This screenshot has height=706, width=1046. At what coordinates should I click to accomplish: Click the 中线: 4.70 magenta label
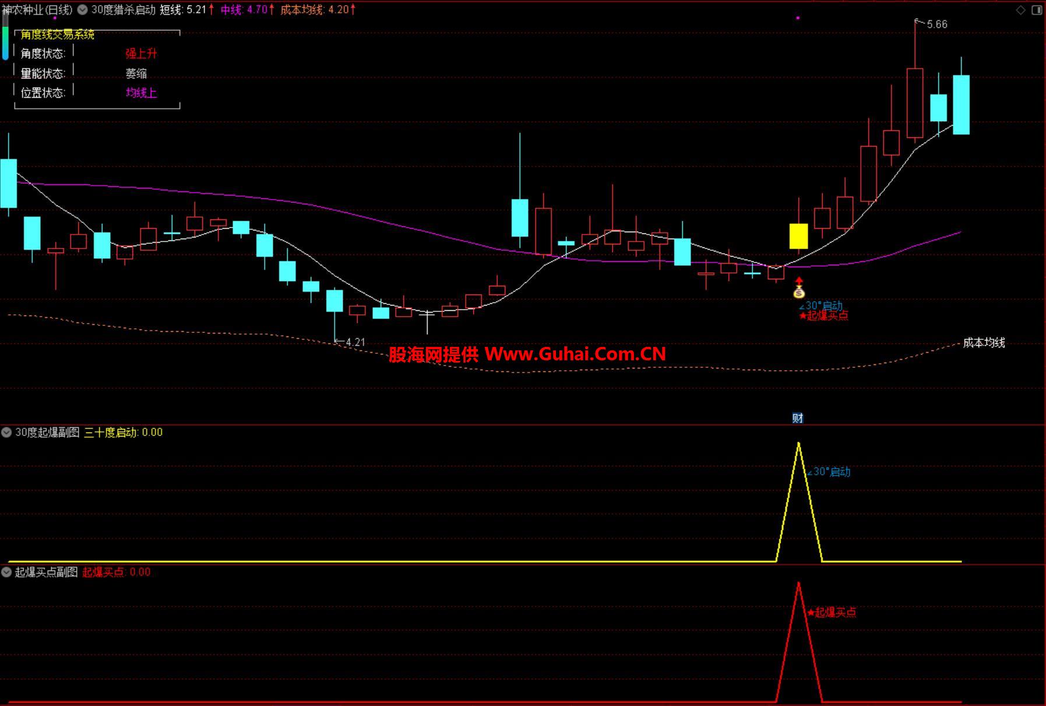(246, 10)
